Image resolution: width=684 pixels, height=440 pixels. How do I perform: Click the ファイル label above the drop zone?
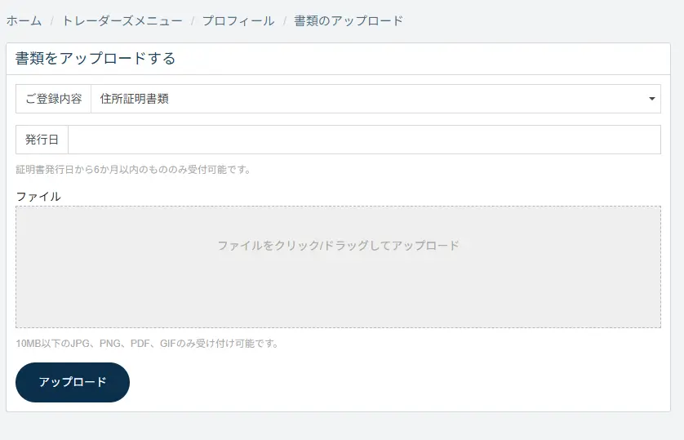coord(38,197)
